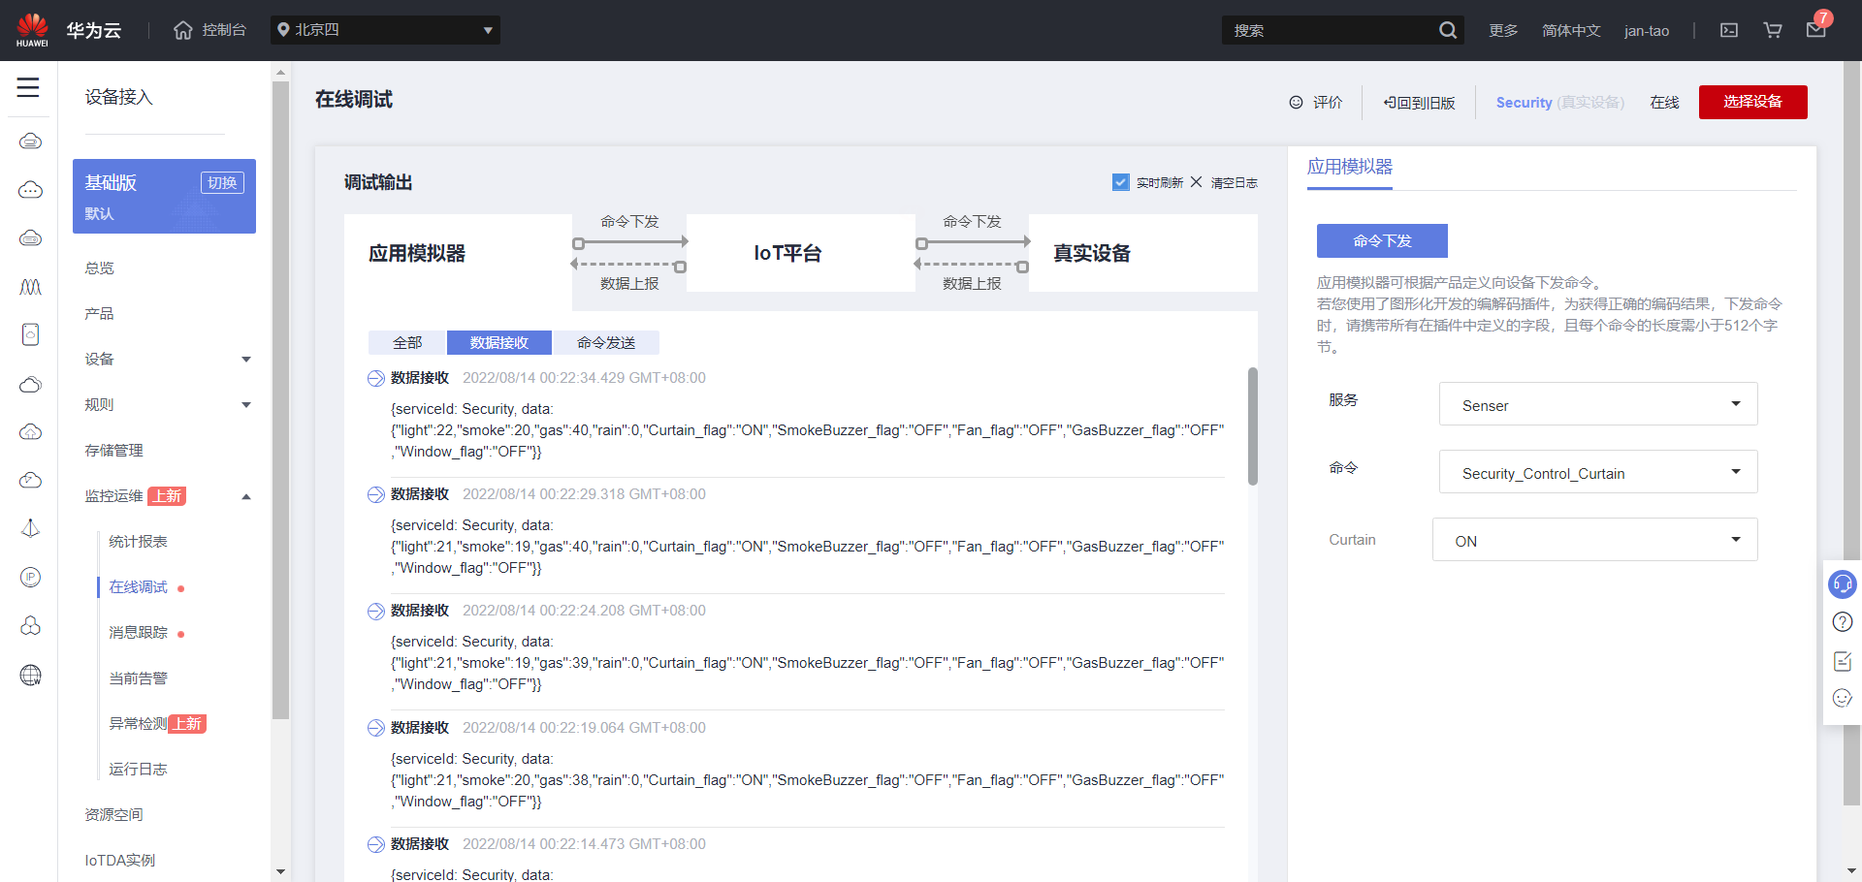1862x882 pixels.
Task: Click the blue 命令下发 button
Action: point(1382,240)
